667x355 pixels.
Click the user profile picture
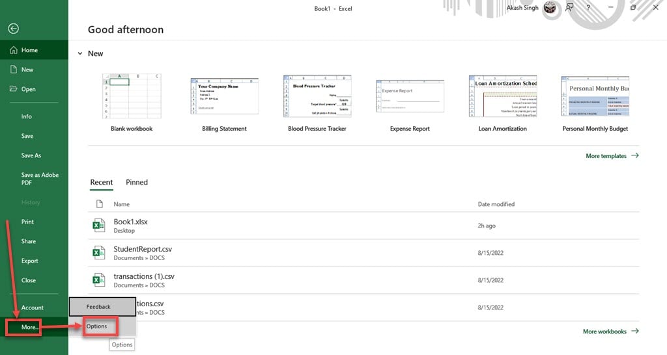550,7
